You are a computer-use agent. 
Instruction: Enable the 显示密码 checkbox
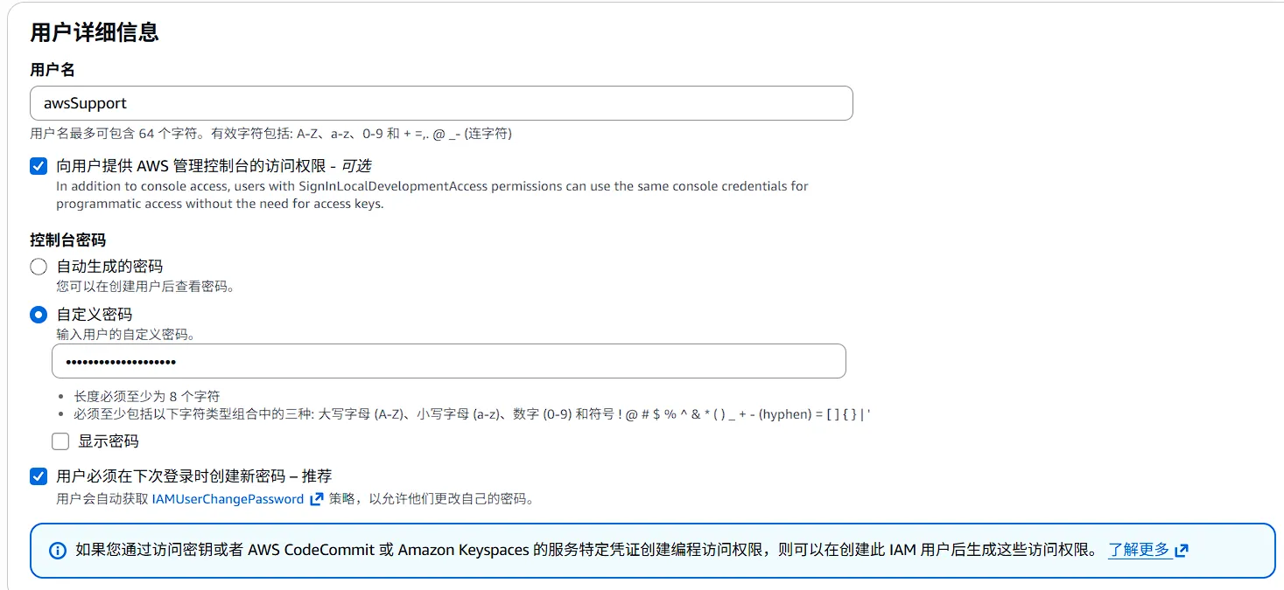point(60,441)
